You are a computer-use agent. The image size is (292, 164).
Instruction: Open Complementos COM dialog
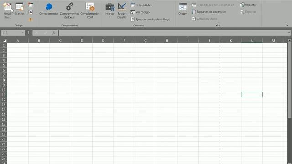coord(90,10)
